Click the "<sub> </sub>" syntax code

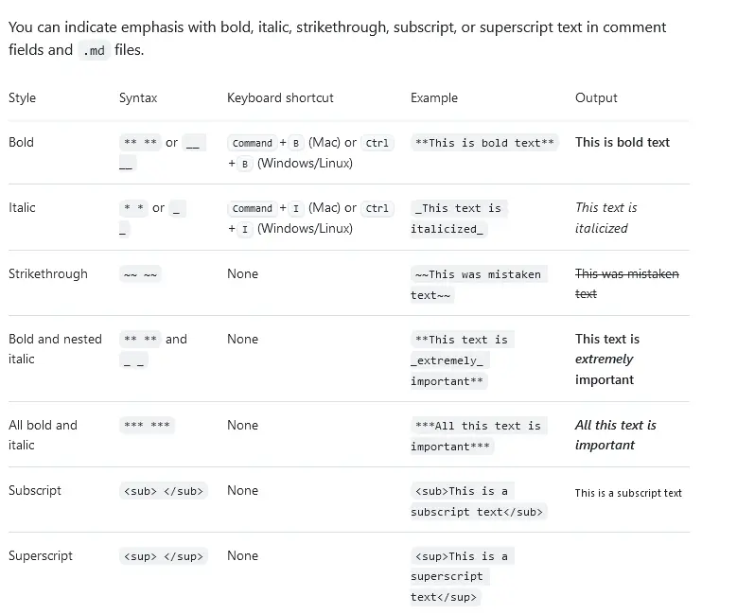pyautogui.click(x=163, y=491)
